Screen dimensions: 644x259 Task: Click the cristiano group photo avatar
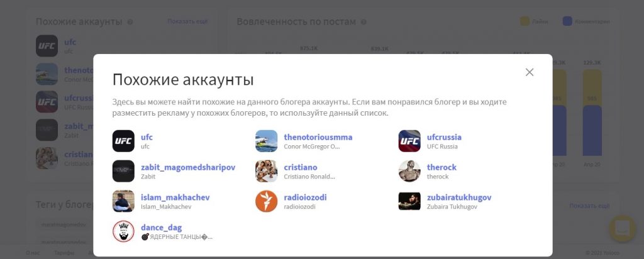(x=266, y=171)
